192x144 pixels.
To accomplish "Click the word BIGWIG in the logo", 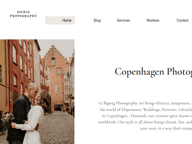I will coord(23,12).
